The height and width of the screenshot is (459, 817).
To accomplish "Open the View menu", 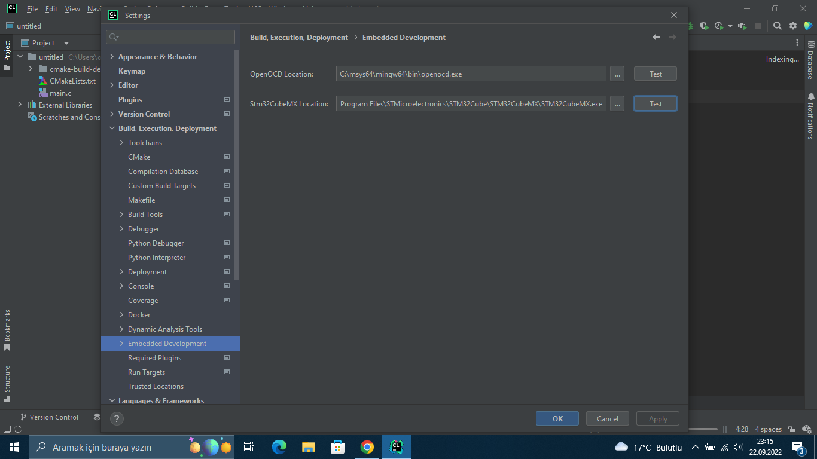I will (x=72, y=9).
